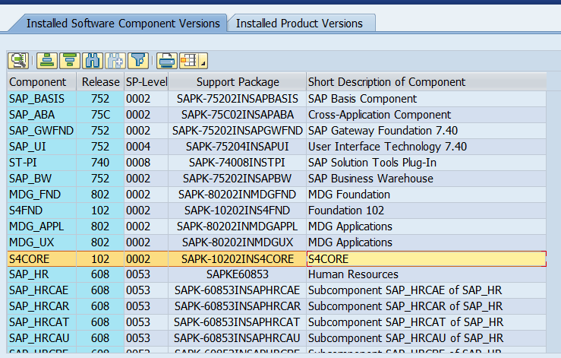Click support package SAPK-10202INS4CORE
The image size is (561, 358).
[237, 258]
